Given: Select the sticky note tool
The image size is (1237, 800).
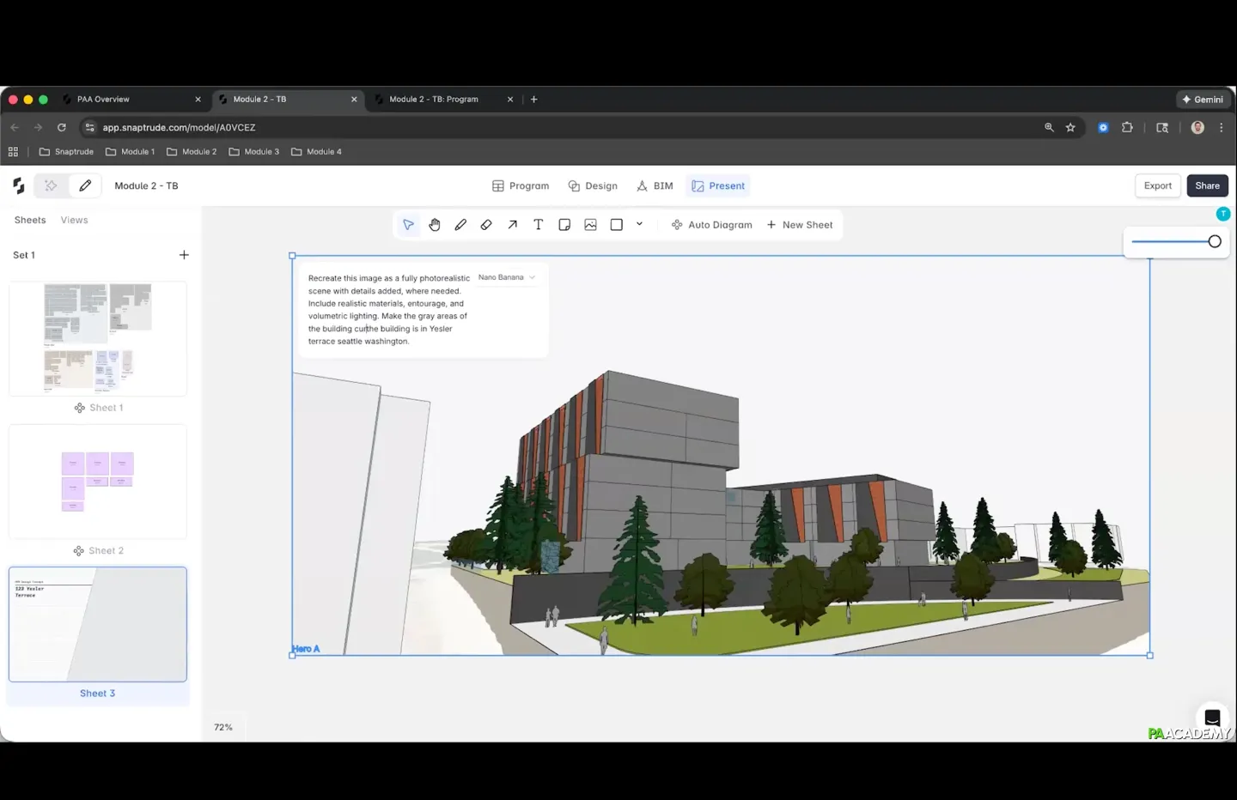Looking at the screenshot, I should pos(564,225).
